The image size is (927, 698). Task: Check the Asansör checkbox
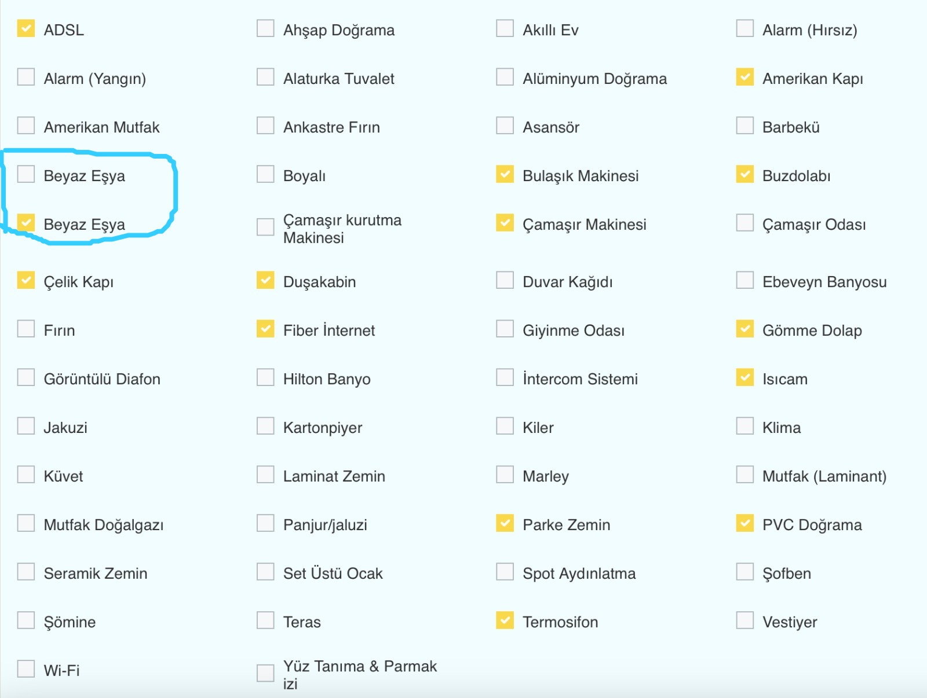[x=505, y=126]
